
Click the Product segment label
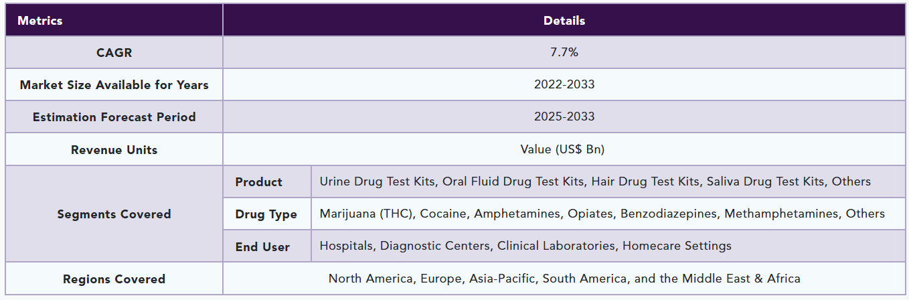pyautogui.click(x=258, y=182)
